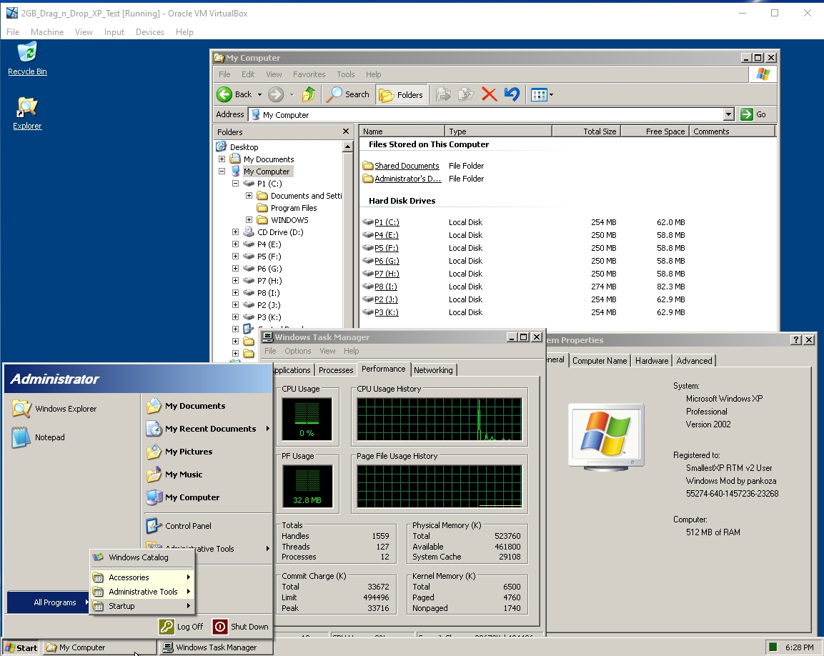
Task: Click the Go button next to Address bar
Action: [753, 114]
